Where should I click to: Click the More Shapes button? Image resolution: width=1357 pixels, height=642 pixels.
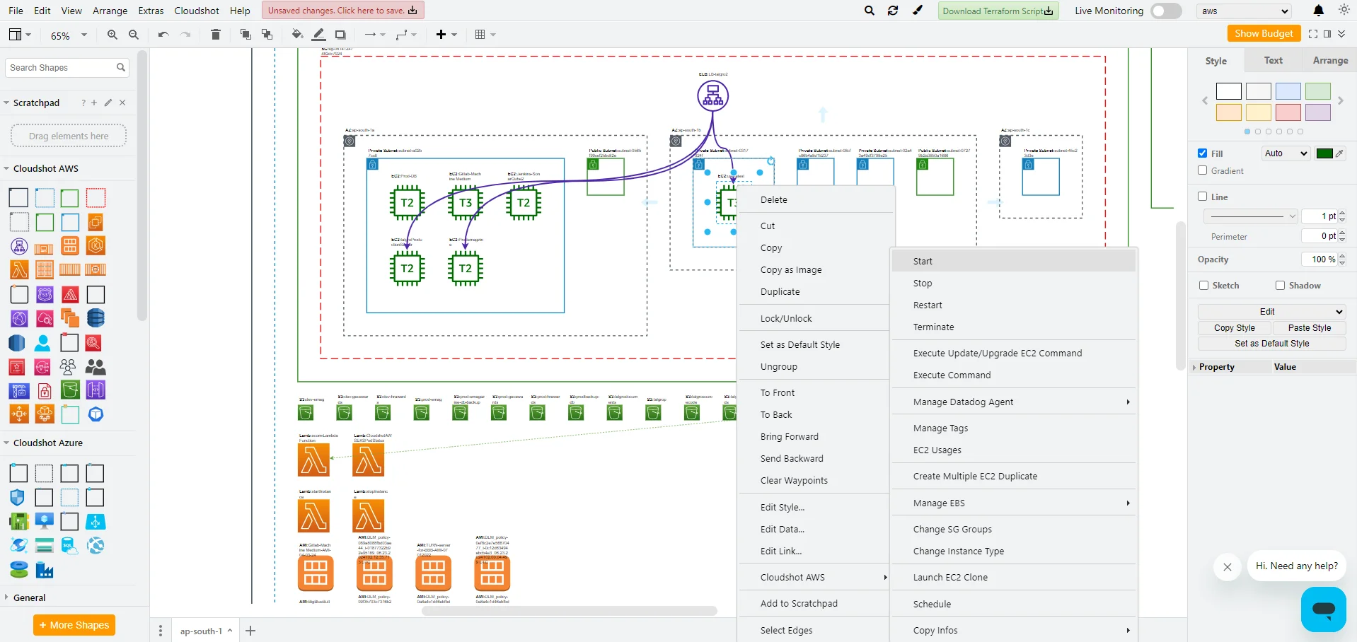tap(74, 625)
